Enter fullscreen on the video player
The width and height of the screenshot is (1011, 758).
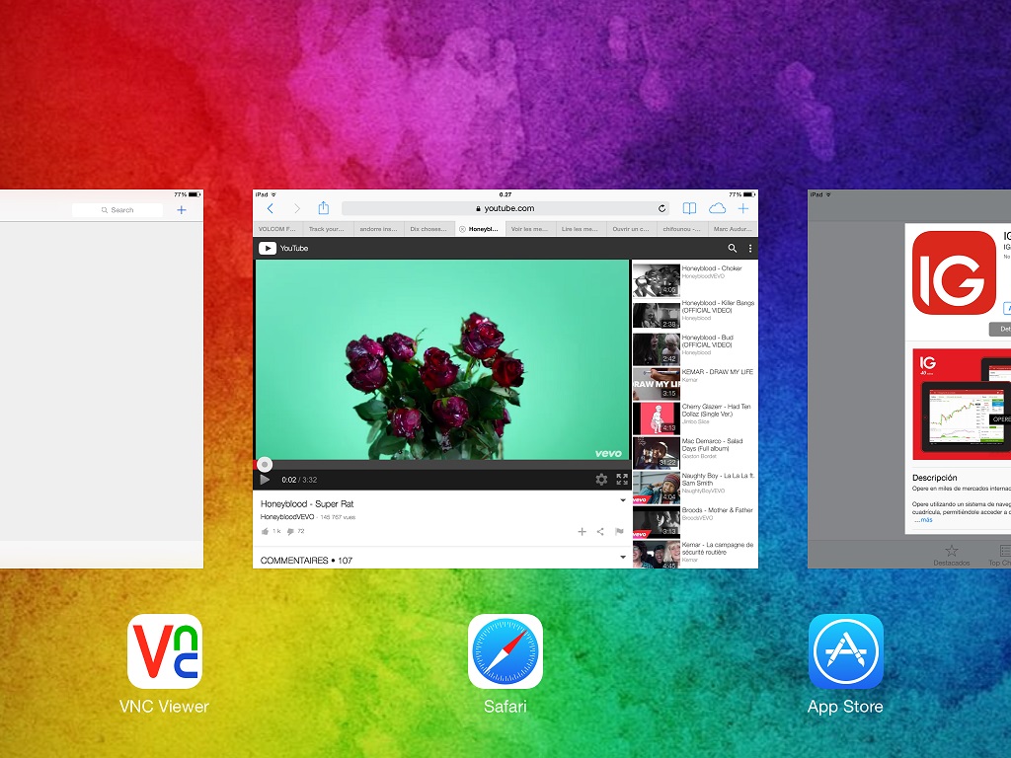click(x=622, y=479)
